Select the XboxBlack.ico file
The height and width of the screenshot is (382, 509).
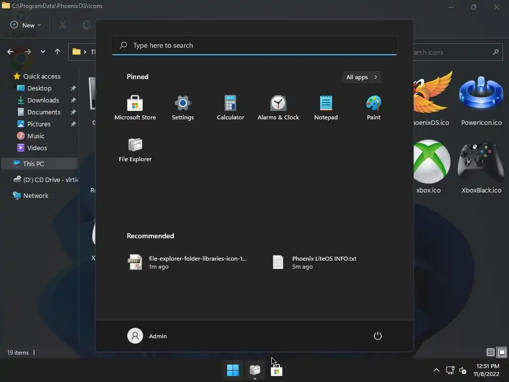pyautogui.click(x=481, y=167)
